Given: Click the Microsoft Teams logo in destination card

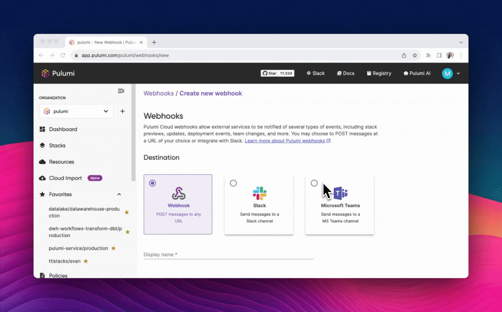Looking at the screenshot, I should (340, 193).
